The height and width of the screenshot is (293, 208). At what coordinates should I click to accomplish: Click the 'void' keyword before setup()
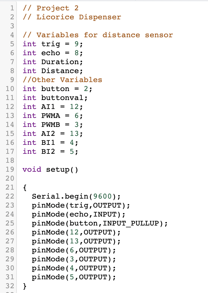[x=32, y=169]
